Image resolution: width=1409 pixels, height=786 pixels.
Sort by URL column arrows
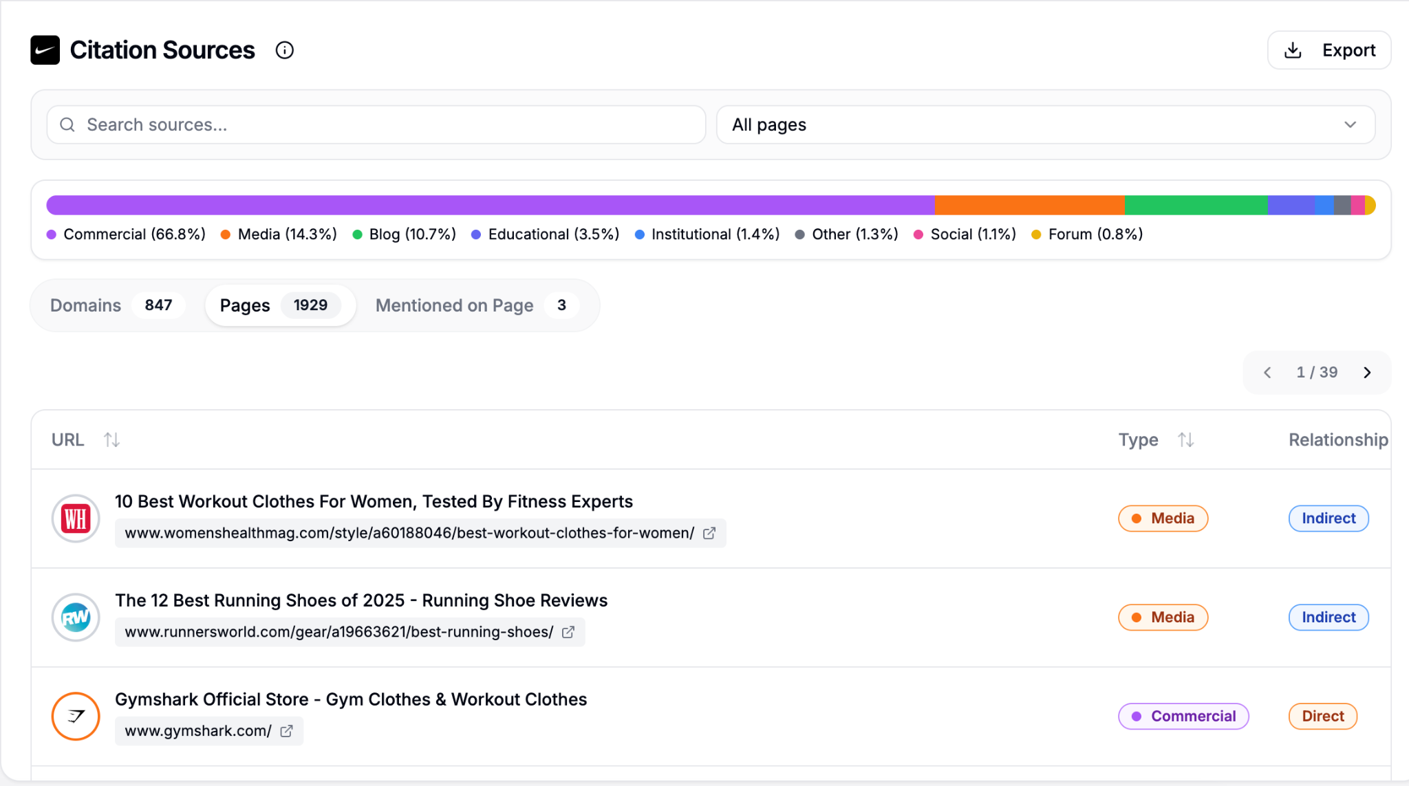pyautogui.click(x=111, y=439)
